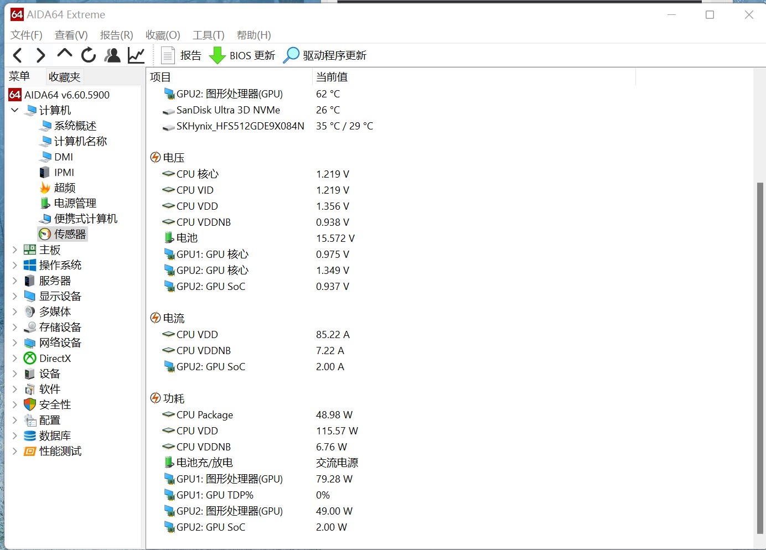
Task: Select the 主板 motherboard icon
Action: point(30,250)
